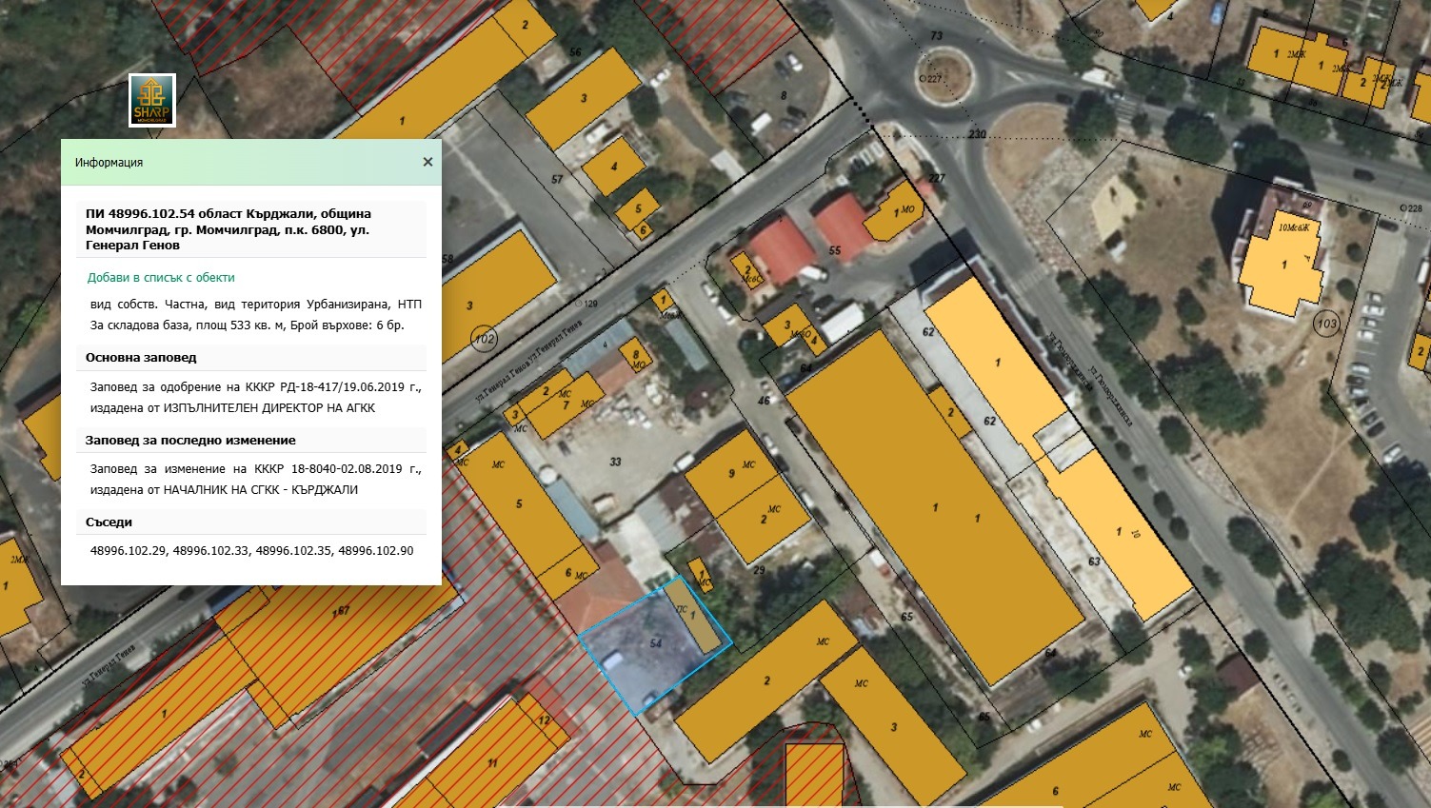Close the Информация panel
Image resolution: width=1431 pixels, height=808 pixels.
pos(427,162)
